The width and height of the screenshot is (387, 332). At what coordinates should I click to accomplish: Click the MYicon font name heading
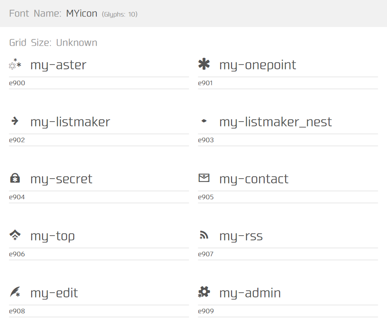81,14
